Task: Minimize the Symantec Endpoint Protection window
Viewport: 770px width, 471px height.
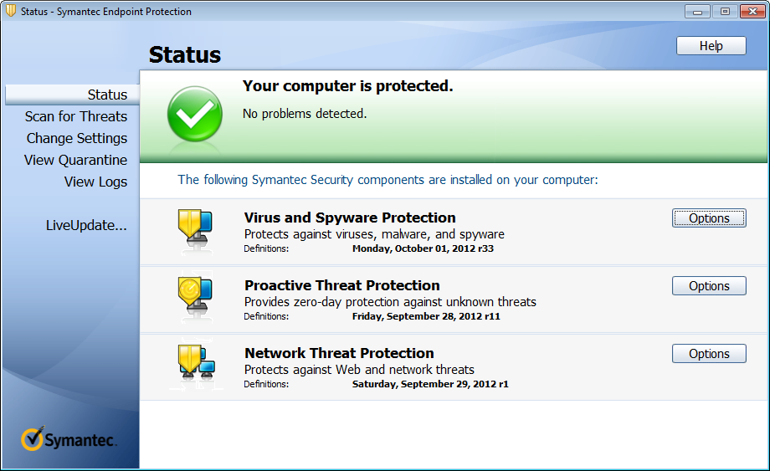Action: click(697, 11)
